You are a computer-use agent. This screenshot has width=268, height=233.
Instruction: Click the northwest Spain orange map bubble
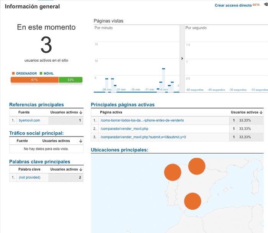point(173,172)
